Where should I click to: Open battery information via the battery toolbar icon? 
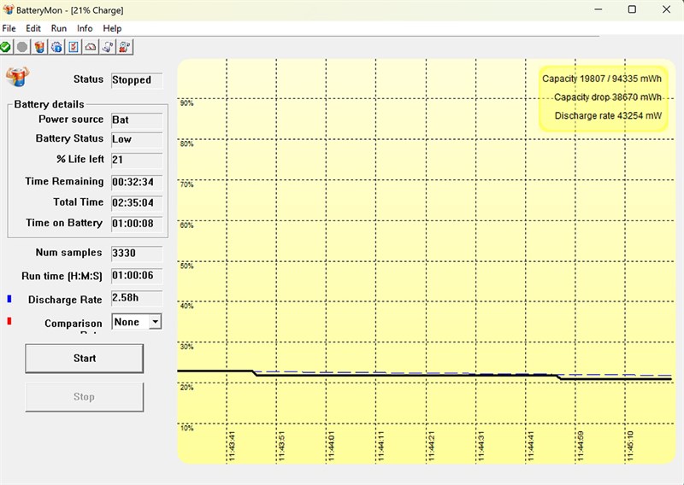39,47
